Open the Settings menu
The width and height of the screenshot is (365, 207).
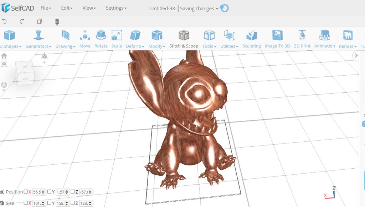pyautogui.click(x=116, y=8)
